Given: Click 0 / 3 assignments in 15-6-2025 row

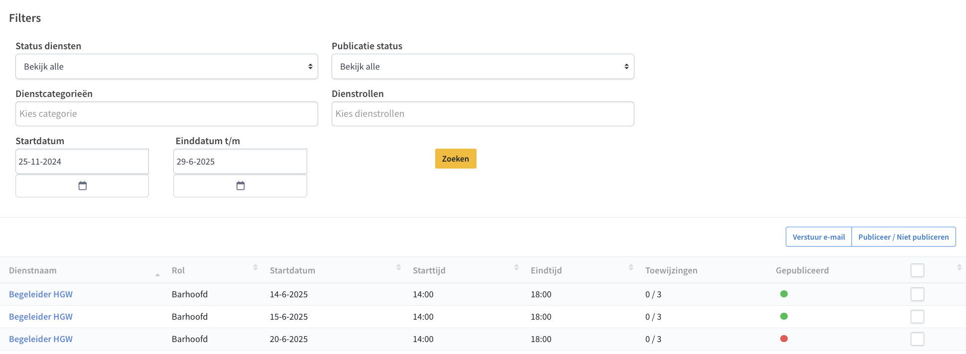Looking at the screenshot, I should pos(653,317).
